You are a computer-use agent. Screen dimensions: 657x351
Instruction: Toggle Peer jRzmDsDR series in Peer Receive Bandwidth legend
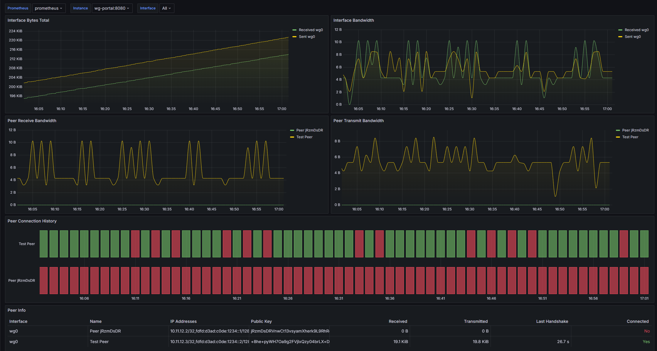coord(309,130)
